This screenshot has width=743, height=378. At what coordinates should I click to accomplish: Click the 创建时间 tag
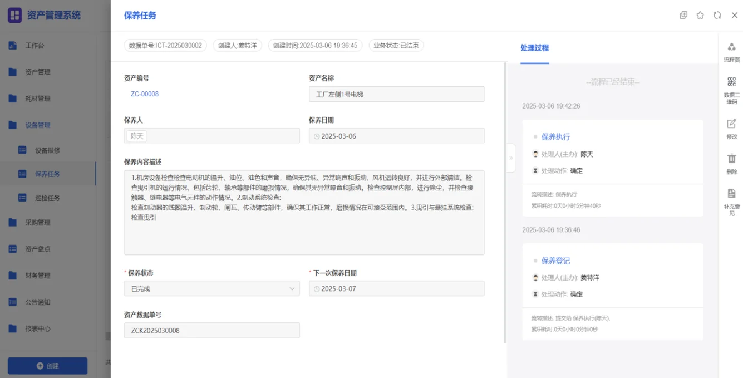click(x=315, y=45)
